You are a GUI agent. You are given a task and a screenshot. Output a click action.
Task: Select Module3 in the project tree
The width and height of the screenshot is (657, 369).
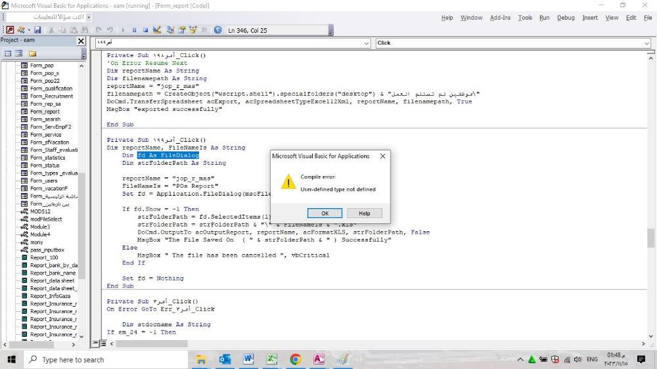[x=40, y=227]
